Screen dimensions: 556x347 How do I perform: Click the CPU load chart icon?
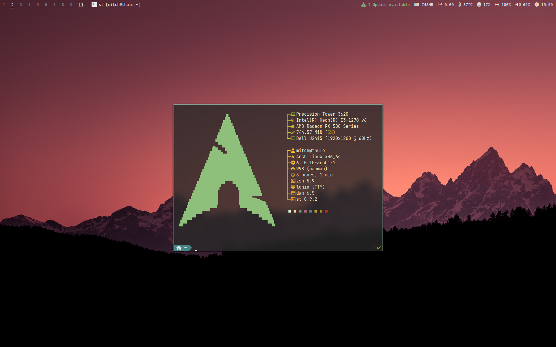coord(440,5)
